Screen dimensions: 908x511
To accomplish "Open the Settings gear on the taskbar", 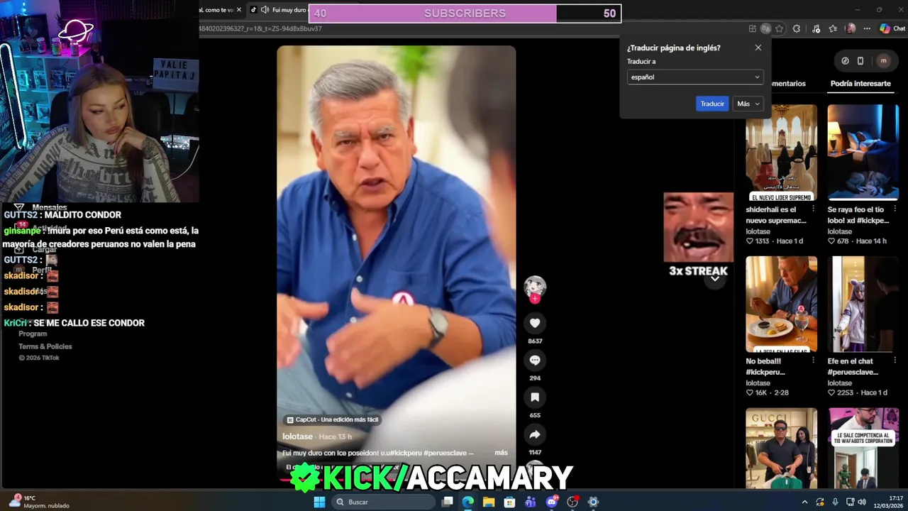I will coord(593,502).
